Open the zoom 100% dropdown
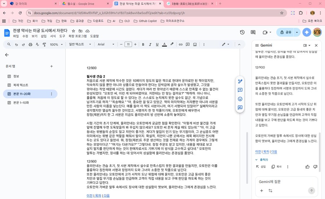 [x=56, y=44]
